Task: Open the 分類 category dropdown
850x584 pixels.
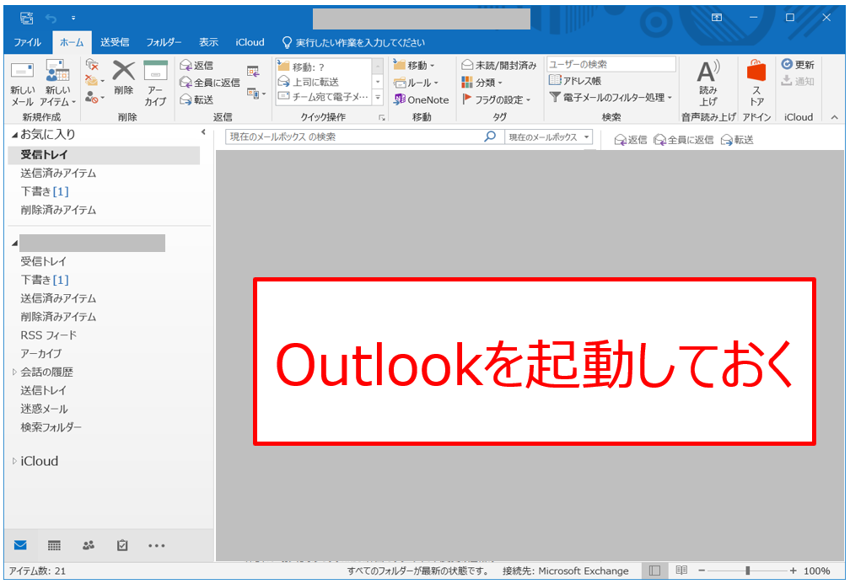Action: pos(482,83)
